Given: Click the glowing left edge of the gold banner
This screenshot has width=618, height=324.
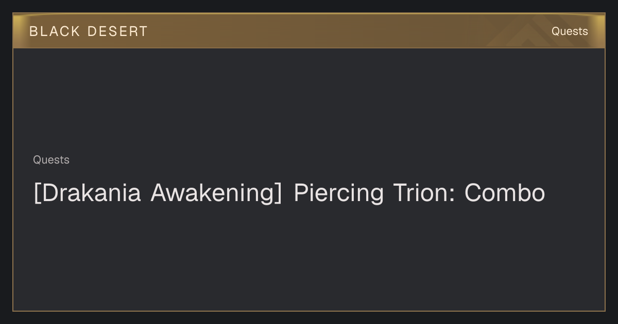Looking at the screenshot, I should [x=18, y=31].
